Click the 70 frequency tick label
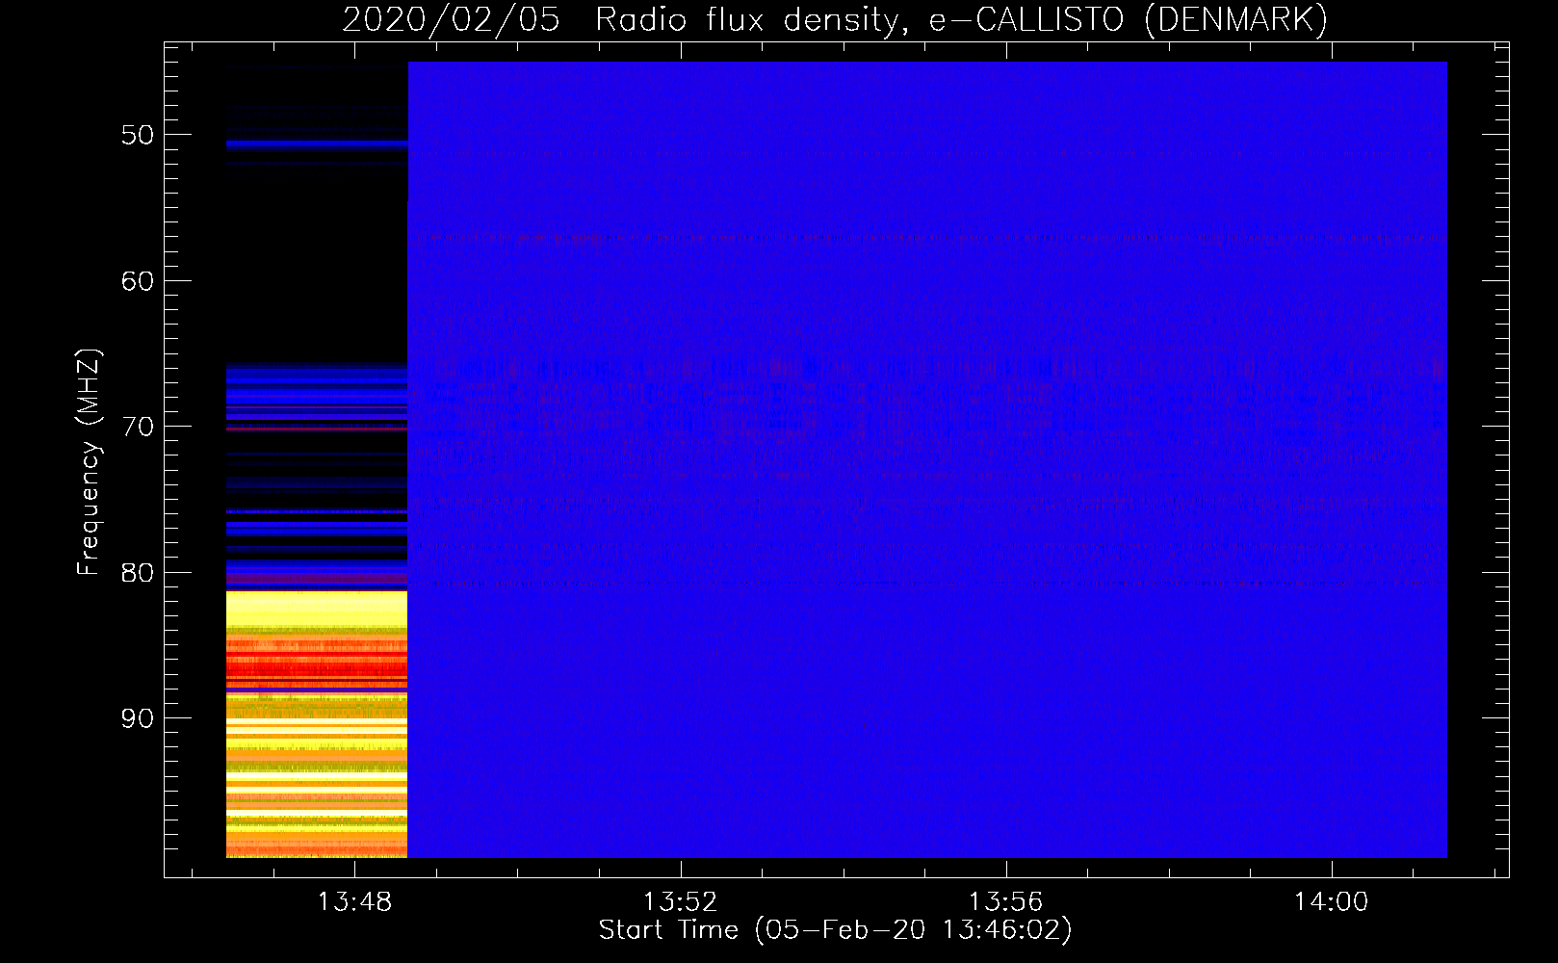Screen dimensions: 1558x963 click(138, 427)
